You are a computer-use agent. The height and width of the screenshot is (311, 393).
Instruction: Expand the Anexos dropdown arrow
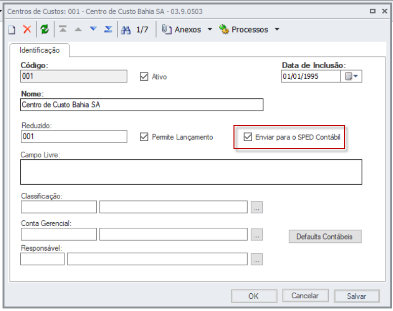pyautogui.click(x=210, y=29)
